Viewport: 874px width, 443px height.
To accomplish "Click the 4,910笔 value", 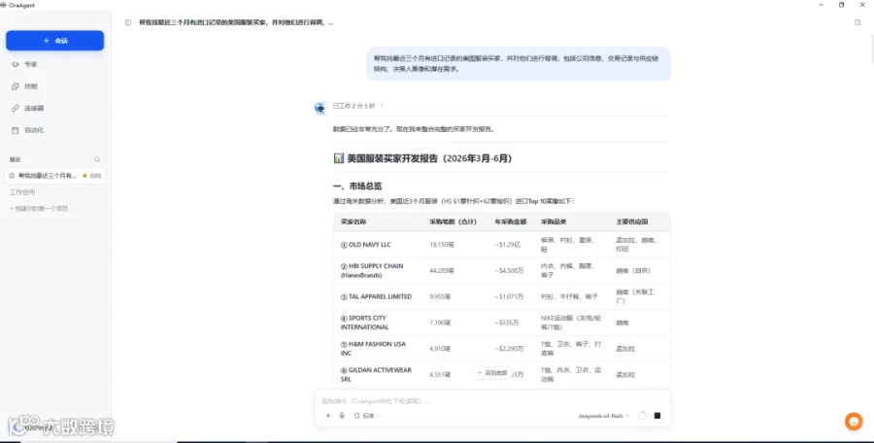I will tap(440, 349).
